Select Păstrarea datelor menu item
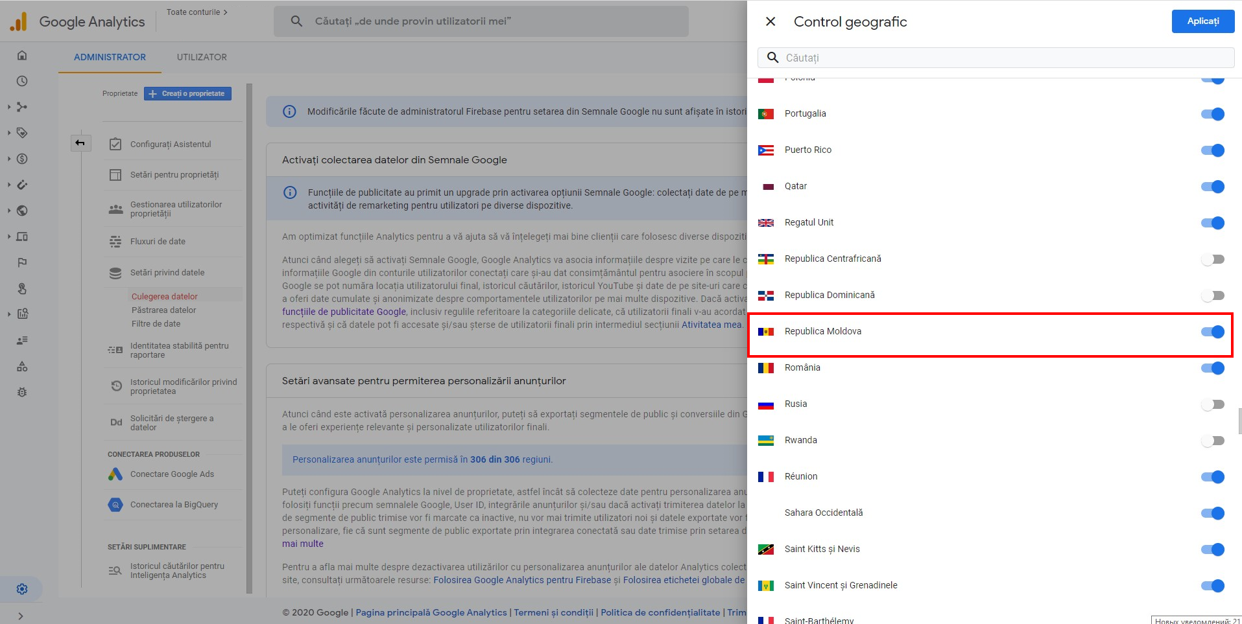The height and width of the screenshot is (624, 1242). pyautogui.click(x=163, y=310)
